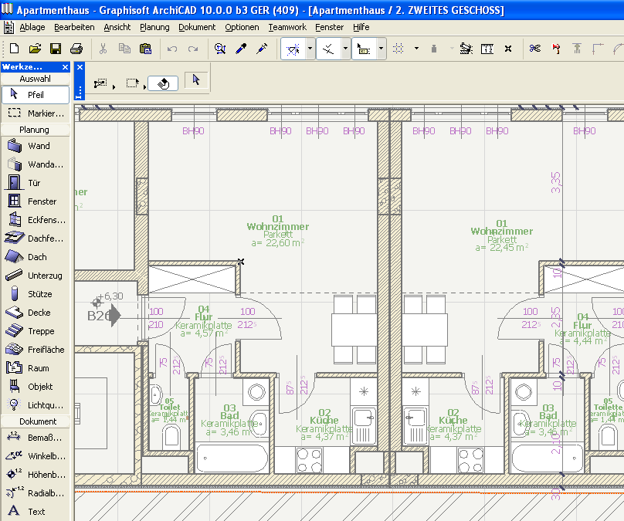Open the Optionen menu
The width and height of the screenshot is (624, 521).
pos(242,27)
